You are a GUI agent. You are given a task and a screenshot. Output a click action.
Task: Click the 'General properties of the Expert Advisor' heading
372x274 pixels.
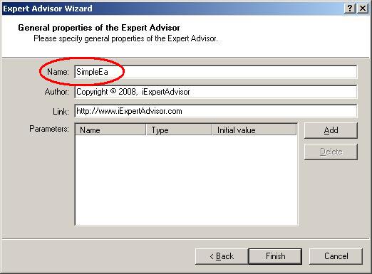99,28
